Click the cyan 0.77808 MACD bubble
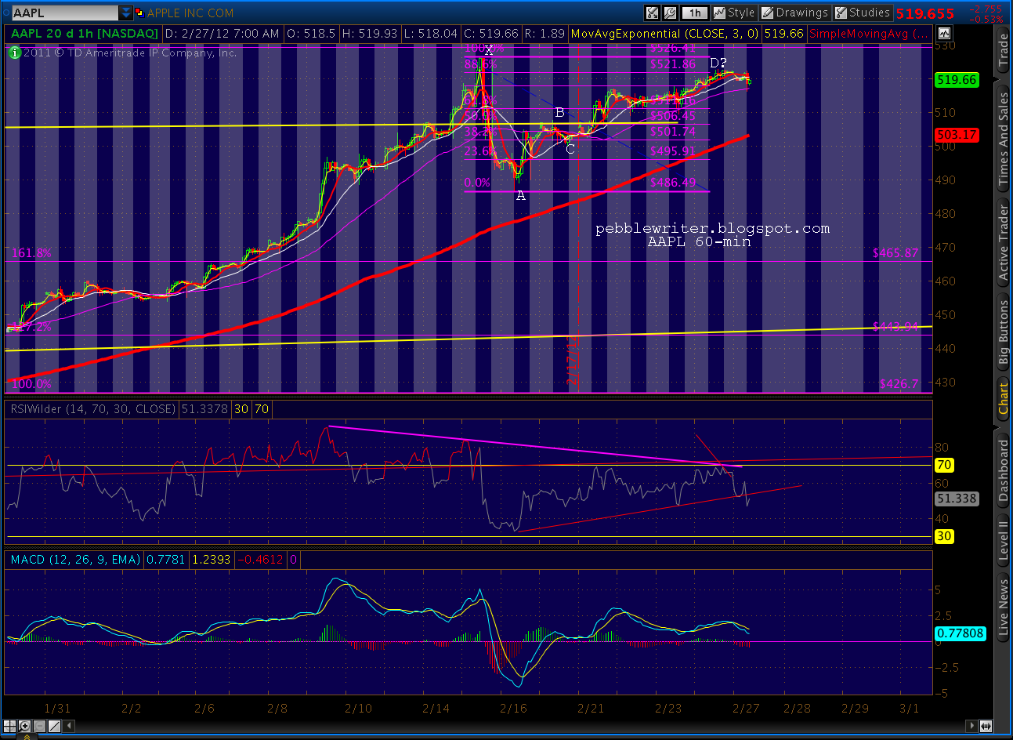Viewport: 1013px width, 740px height. 960,633
